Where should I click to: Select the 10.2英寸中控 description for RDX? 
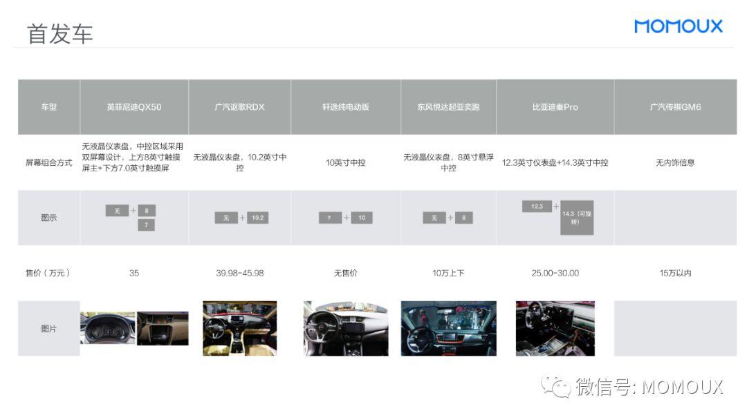coord(239,162)
